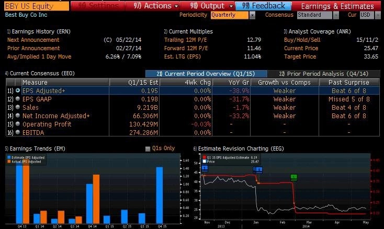Click the Buy/Hold/Sell value 15/11/2
Image resolution: width=384 pixels, height=229 pixels.
tap(367, 40)
